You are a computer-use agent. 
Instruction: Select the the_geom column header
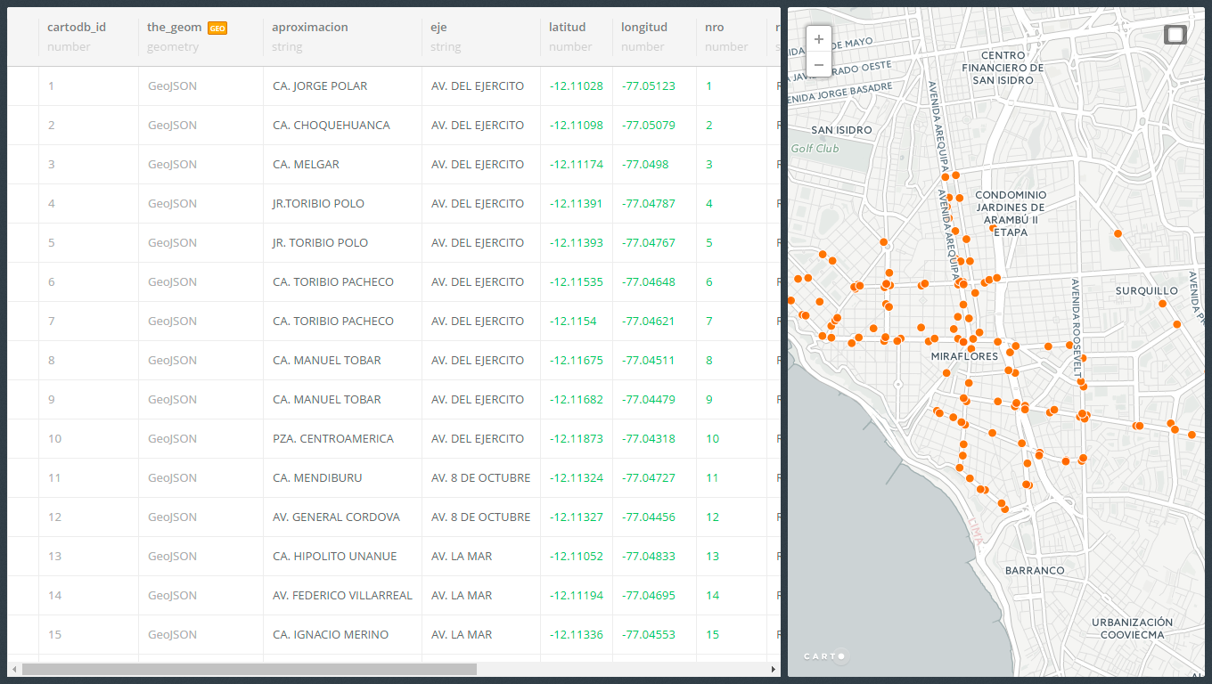point(175,27)
